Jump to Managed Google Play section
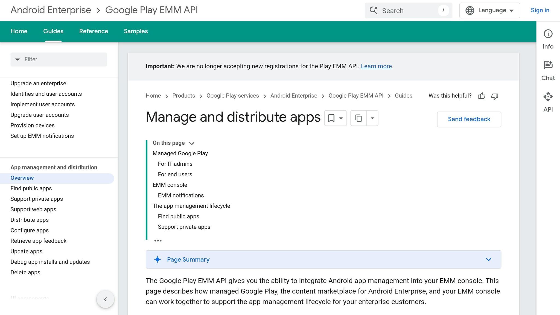The image size is (560, 315). pyautogui.click(x=180, y=153)
